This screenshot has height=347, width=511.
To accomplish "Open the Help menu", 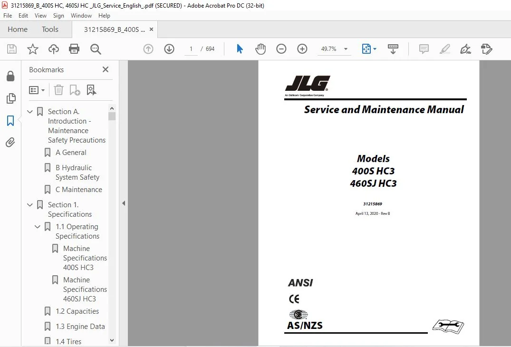I will 104,16.
